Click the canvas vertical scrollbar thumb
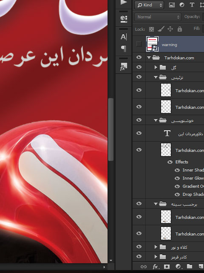Screen dimensions: 204x273 pyautogui.click(x=111, y=130)
